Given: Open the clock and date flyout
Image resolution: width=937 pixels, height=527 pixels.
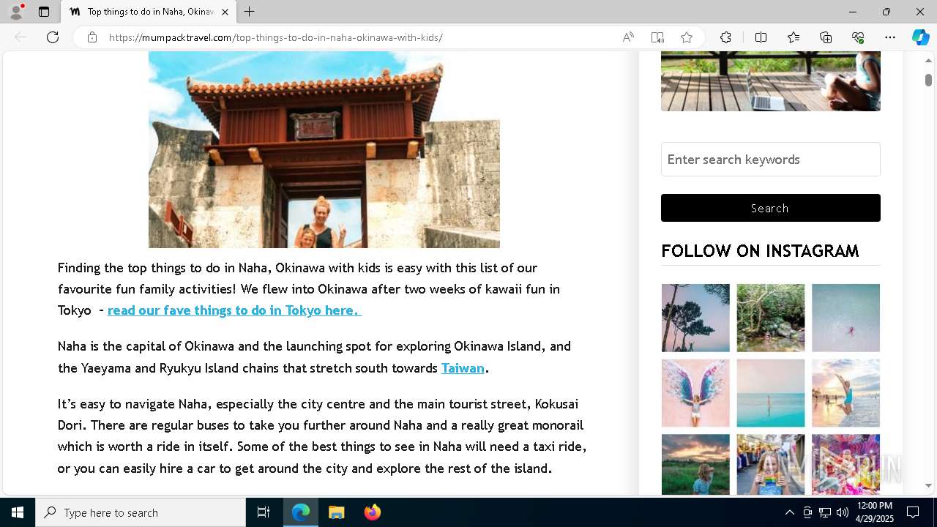Looking at the screenshot, I should point(875,512).
